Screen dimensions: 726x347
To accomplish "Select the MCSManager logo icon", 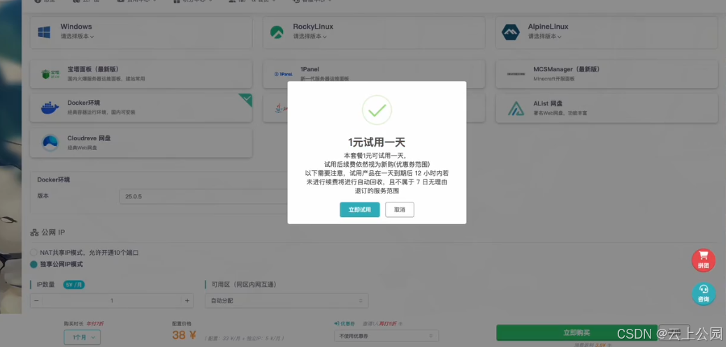I will tap(516, 74).
